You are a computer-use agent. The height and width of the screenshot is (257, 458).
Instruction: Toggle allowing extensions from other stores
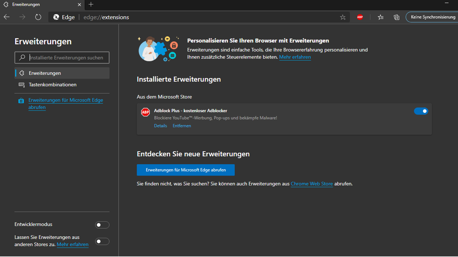point(102,242)
